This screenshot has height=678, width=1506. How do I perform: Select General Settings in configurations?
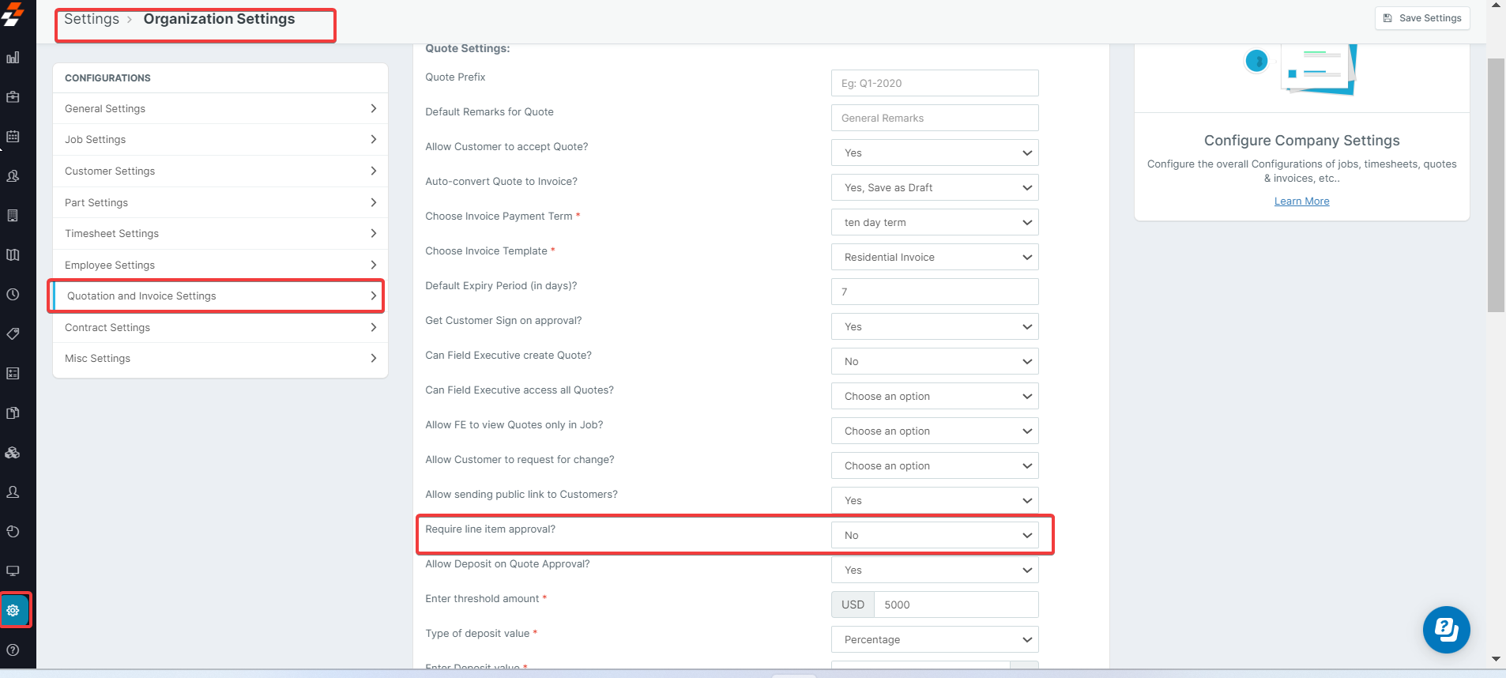[x=220, y=108]
